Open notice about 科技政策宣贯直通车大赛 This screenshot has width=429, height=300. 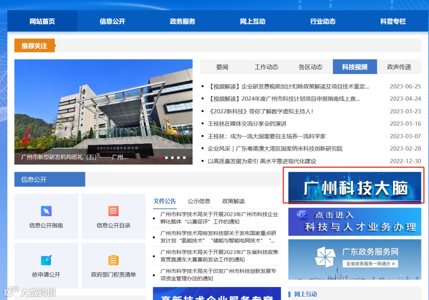click(219, 255)
